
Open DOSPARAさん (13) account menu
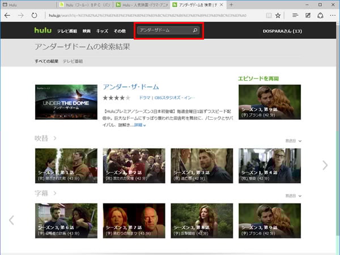282,31
